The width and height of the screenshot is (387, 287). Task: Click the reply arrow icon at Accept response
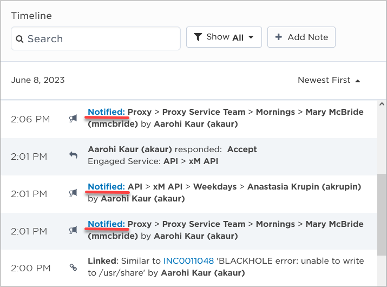(73, 156)
